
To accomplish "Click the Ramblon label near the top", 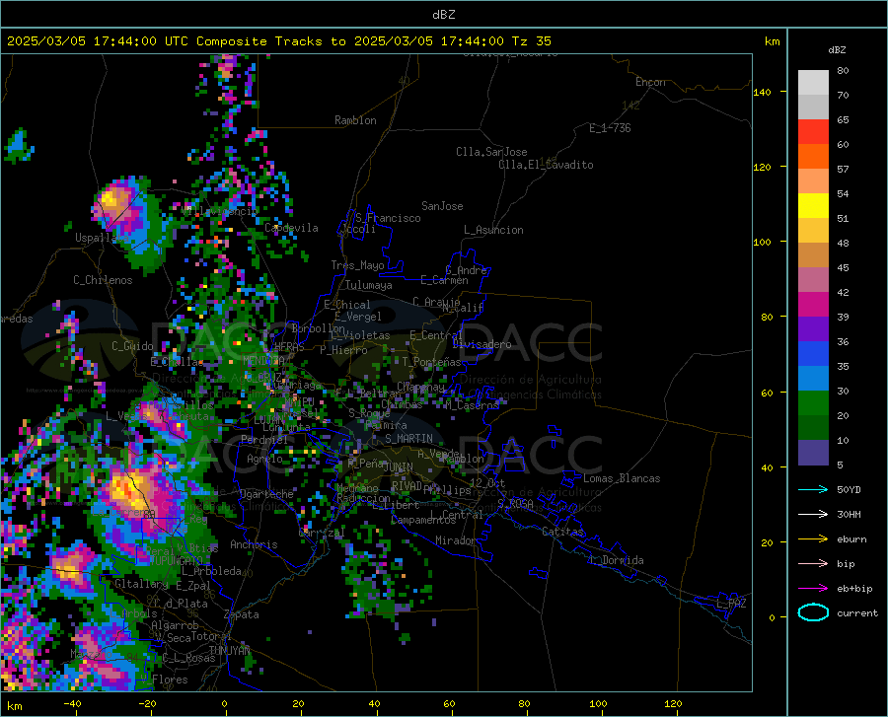I will pyautogui.click(x=355, y=120).
